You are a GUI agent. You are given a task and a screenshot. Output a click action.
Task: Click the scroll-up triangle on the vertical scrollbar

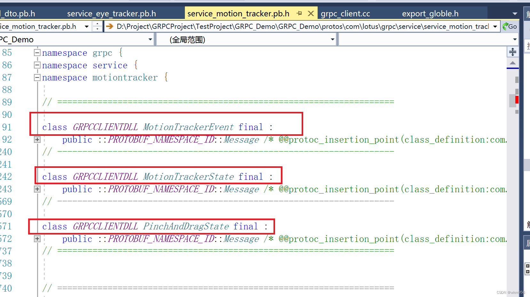click(513, 63)
